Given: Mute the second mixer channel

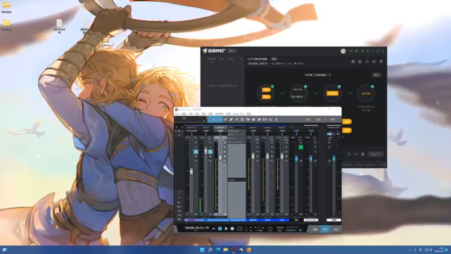Looking at the screenshot, I should tap(210, 142).
